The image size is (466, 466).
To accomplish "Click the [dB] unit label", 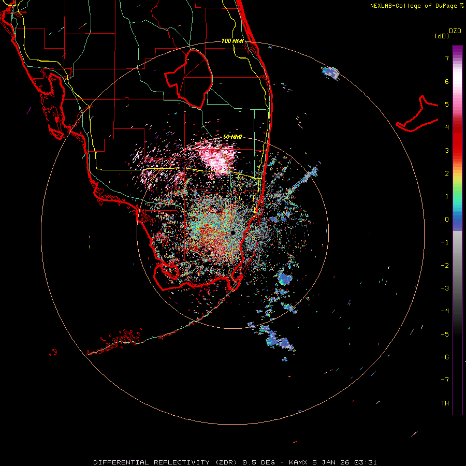I will point(442,36).
